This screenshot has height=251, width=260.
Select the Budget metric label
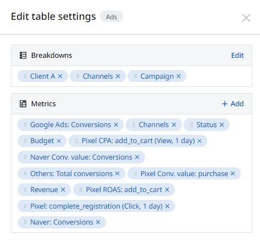[42, 141]
